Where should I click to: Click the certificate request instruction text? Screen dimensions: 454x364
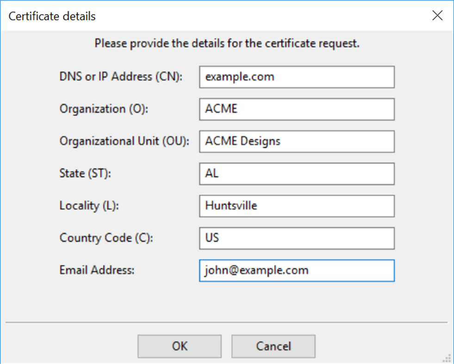[227, 43]
